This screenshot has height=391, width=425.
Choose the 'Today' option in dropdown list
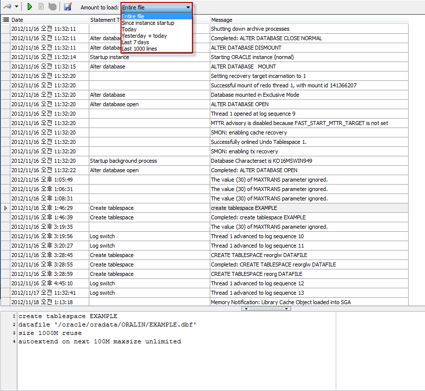pos(129,29)
